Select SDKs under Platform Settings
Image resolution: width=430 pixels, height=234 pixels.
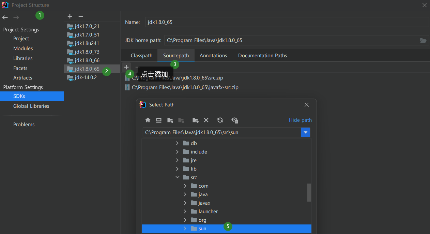(x=32, y=96)
